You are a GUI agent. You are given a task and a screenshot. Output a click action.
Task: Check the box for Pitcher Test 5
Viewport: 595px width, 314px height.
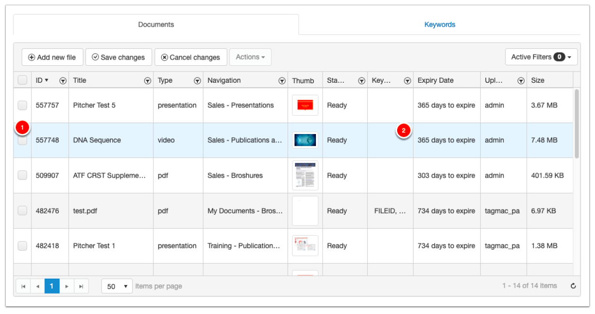[x=22, y=105]
